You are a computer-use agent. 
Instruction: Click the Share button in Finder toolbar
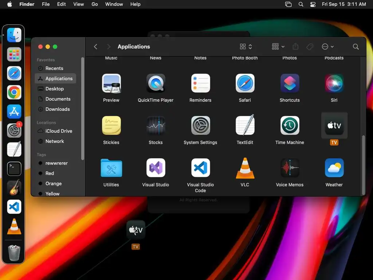tap(295, 46)
